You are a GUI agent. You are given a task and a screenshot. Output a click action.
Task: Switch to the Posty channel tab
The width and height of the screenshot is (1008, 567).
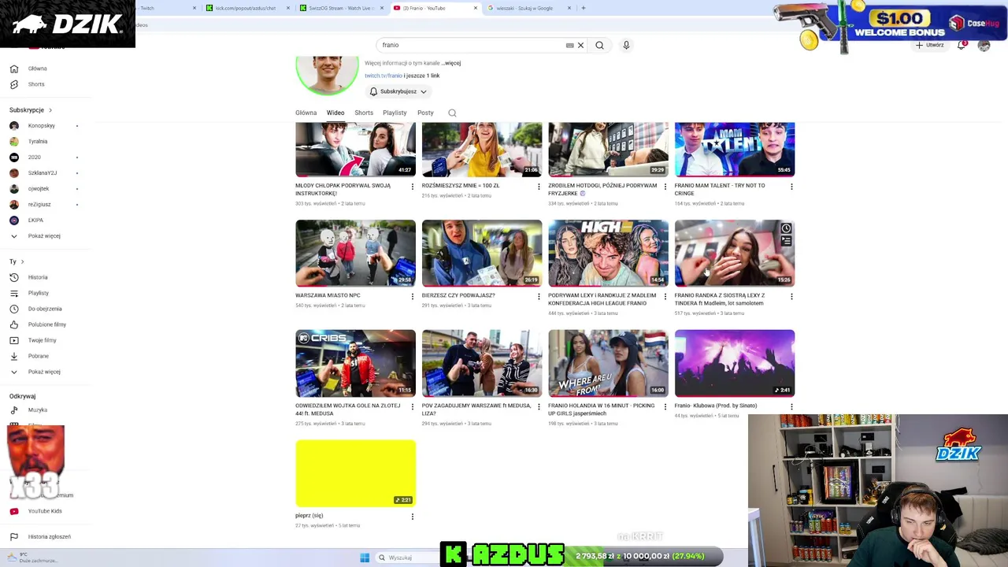point(425,113)
